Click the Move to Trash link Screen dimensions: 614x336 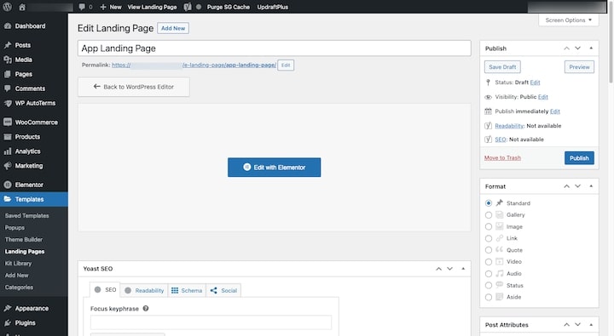coord(502,158)
